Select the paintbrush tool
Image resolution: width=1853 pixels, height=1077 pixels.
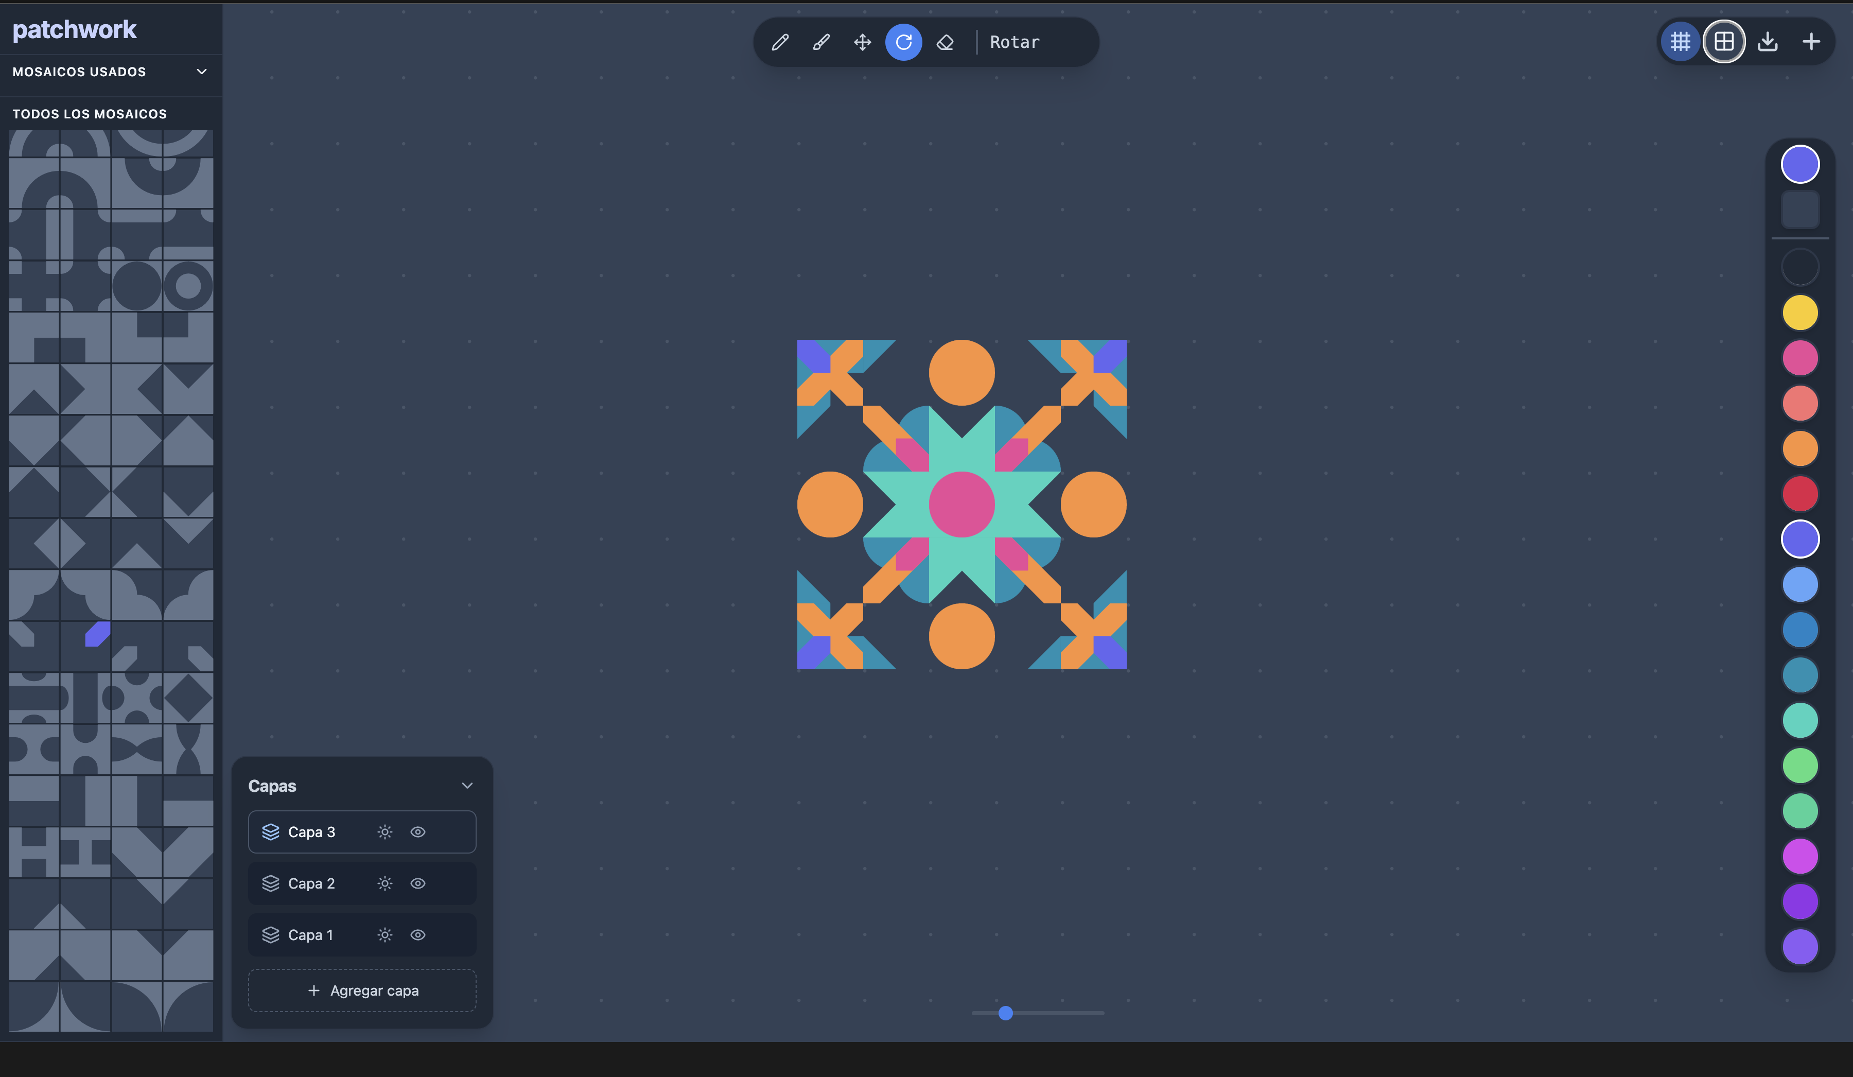tap(821, 42)
